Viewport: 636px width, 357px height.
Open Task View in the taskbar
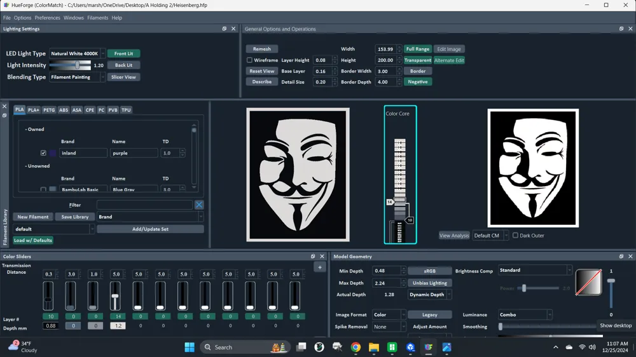[301, 347]
